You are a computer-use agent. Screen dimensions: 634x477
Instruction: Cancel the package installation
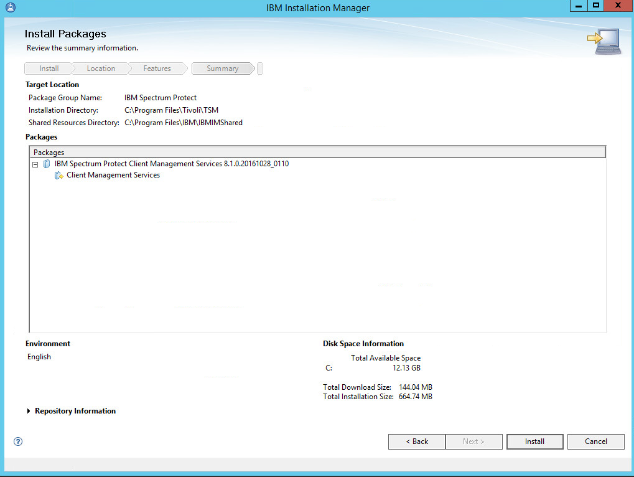[595, 442]
